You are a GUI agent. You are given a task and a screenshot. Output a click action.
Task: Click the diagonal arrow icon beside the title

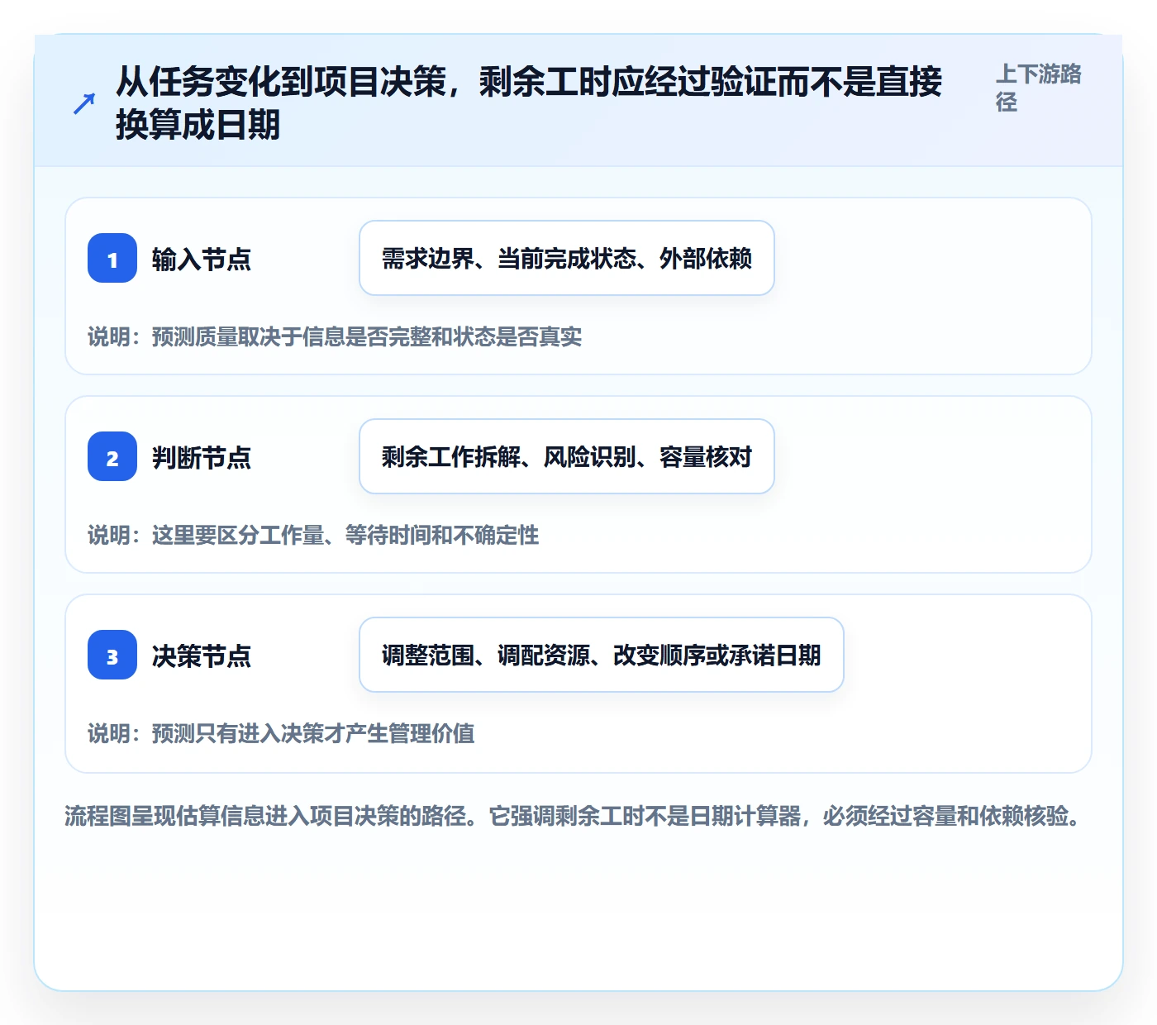pos(84,103)
